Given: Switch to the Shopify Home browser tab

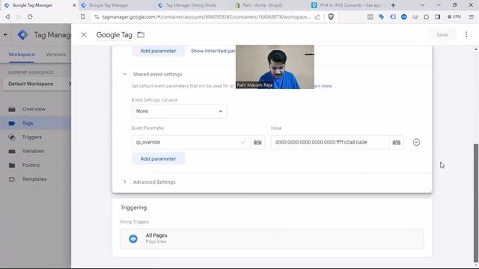Looking at the screenshot, I should tap(263, 5).
